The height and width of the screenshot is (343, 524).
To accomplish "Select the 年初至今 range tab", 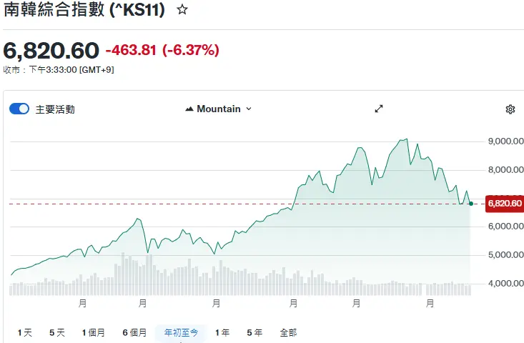I will pyautogui.click(x=181, y=333).
